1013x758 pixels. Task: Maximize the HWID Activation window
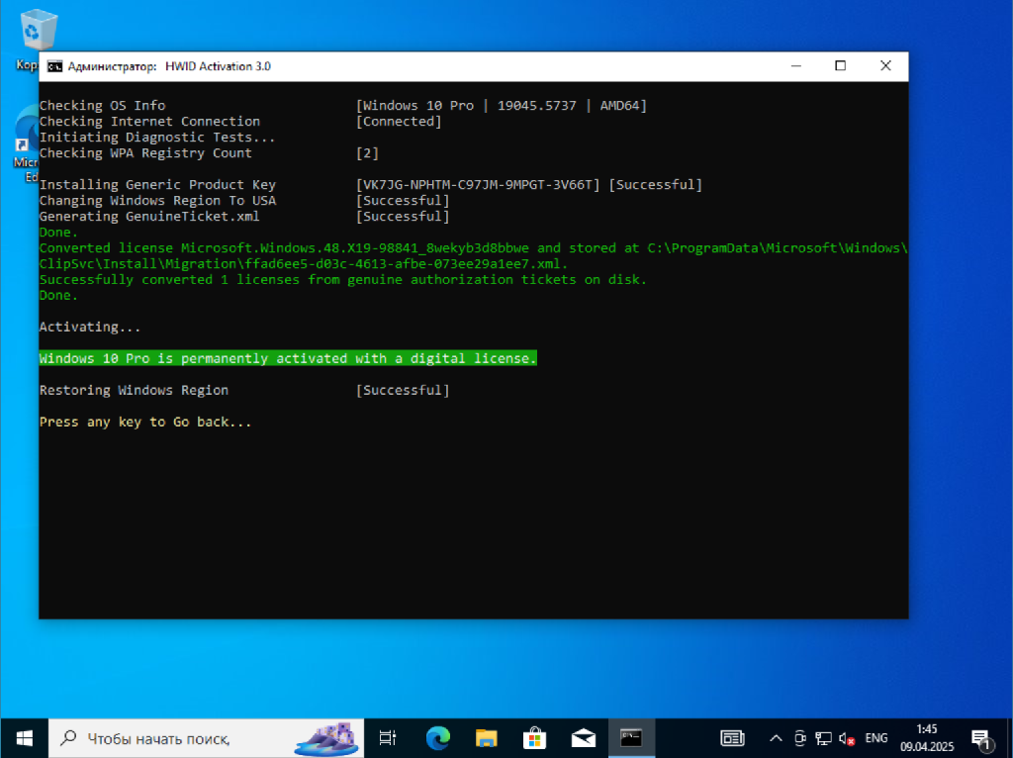[x=841, y=66]
